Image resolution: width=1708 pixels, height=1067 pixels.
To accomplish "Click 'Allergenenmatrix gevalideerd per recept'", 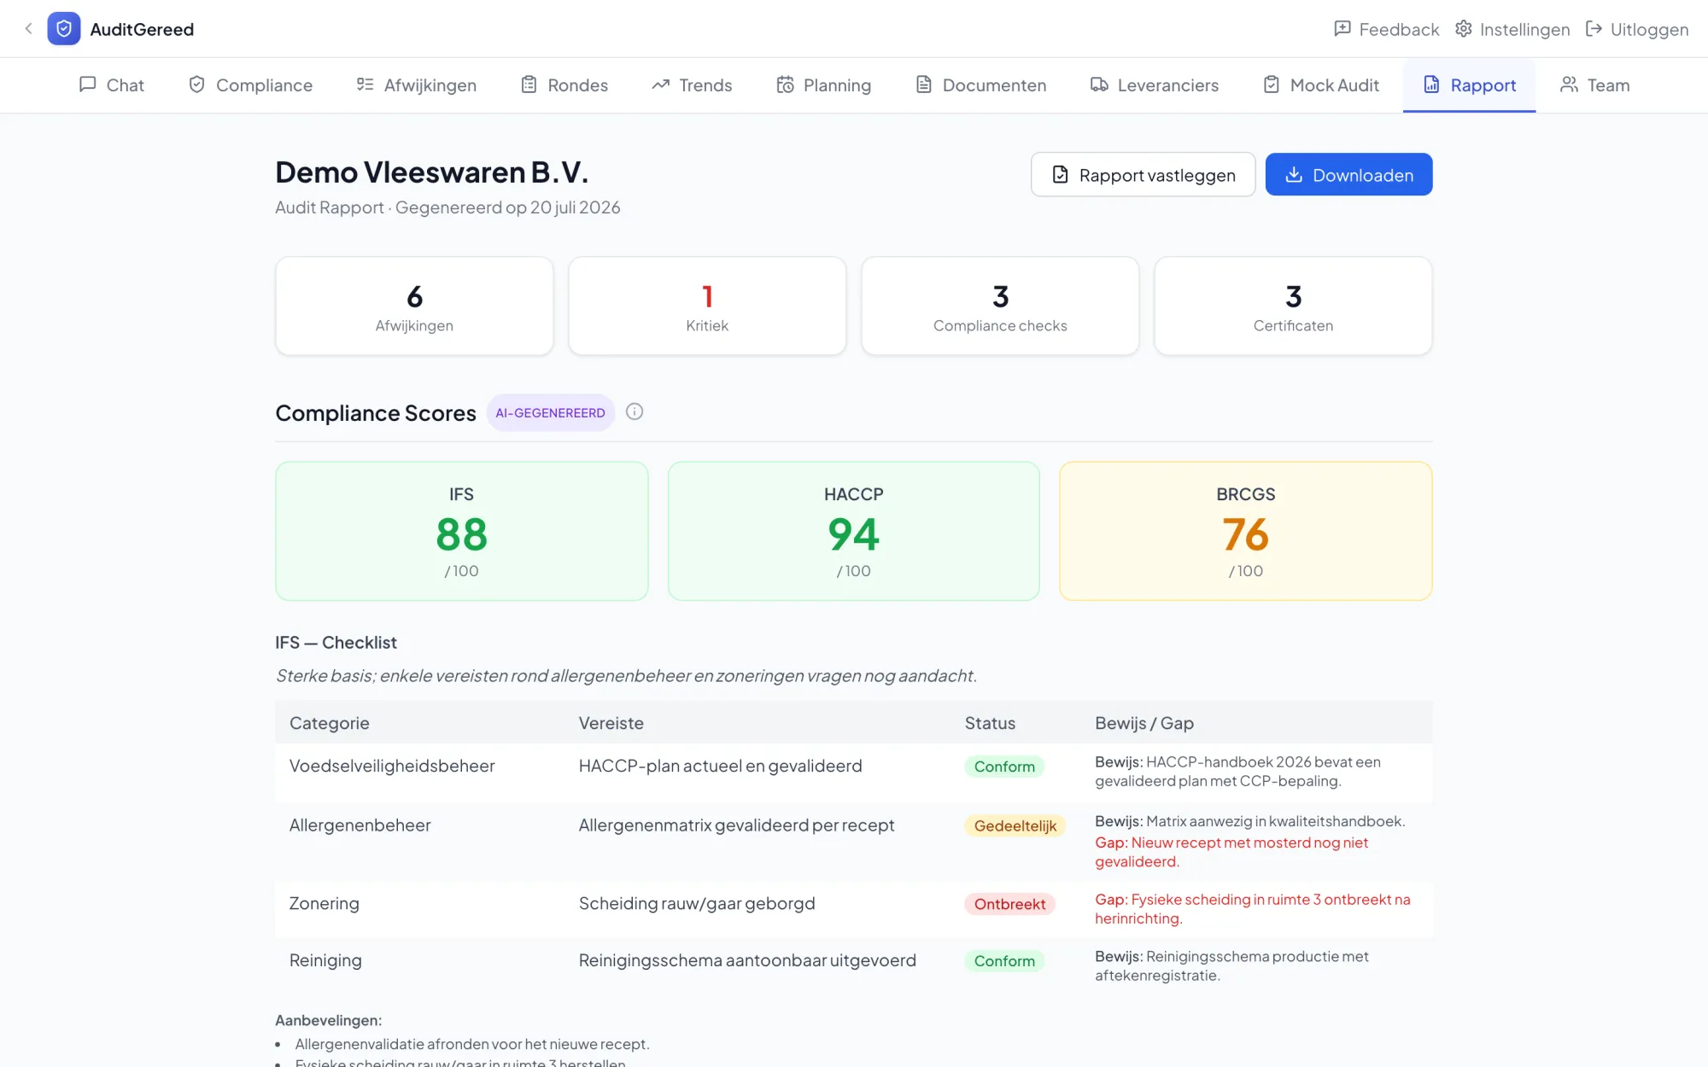I will 736,825.
